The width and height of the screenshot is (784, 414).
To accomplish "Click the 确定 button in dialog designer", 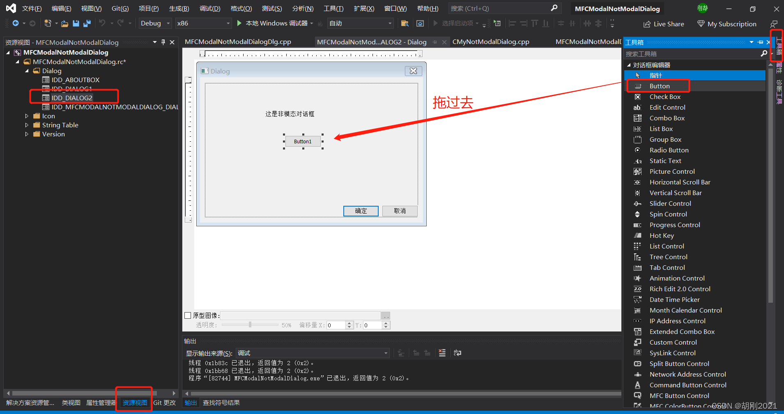I will [x=361, y=211].
